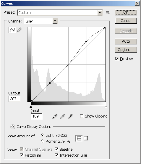Viewport: 141px width, 164px height.
Task: Click the Auto button
Action: click(126, 41)
